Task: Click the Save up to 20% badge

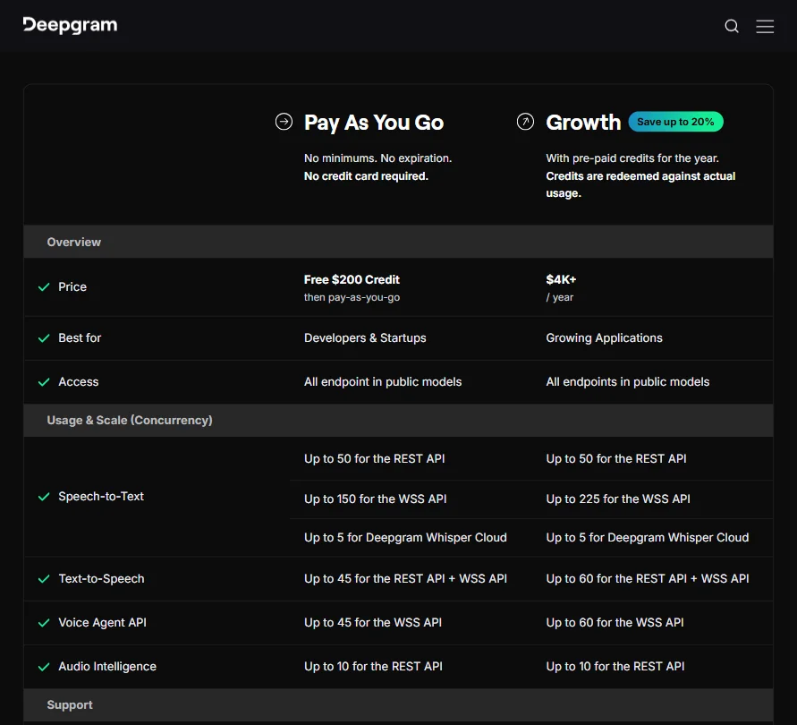Action: click(x=675, y=122)
